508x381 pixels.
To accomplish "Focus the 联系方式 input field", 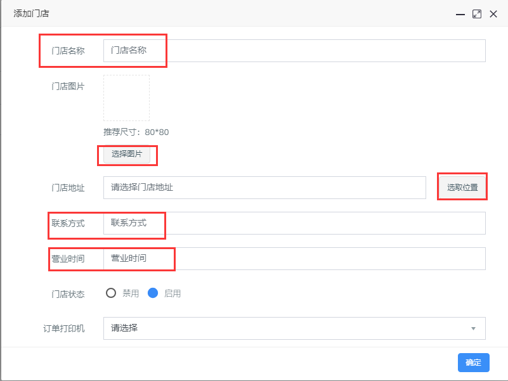I will point(294,223).
